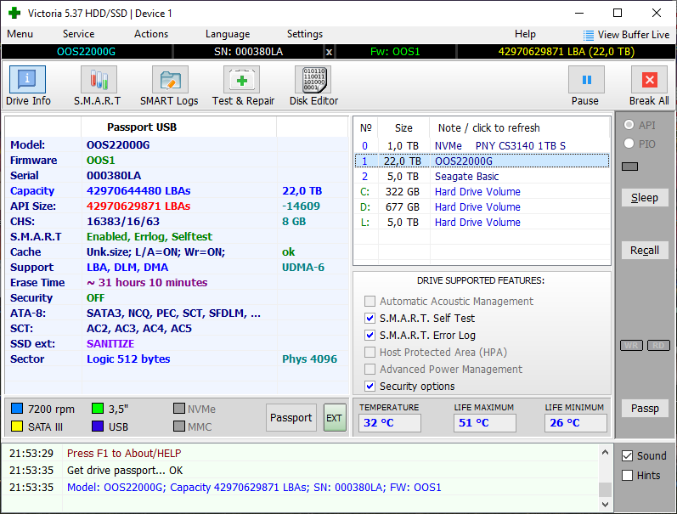Disable the Sound checkbox
The image size is (677, 514).
(x=628, y=456)
